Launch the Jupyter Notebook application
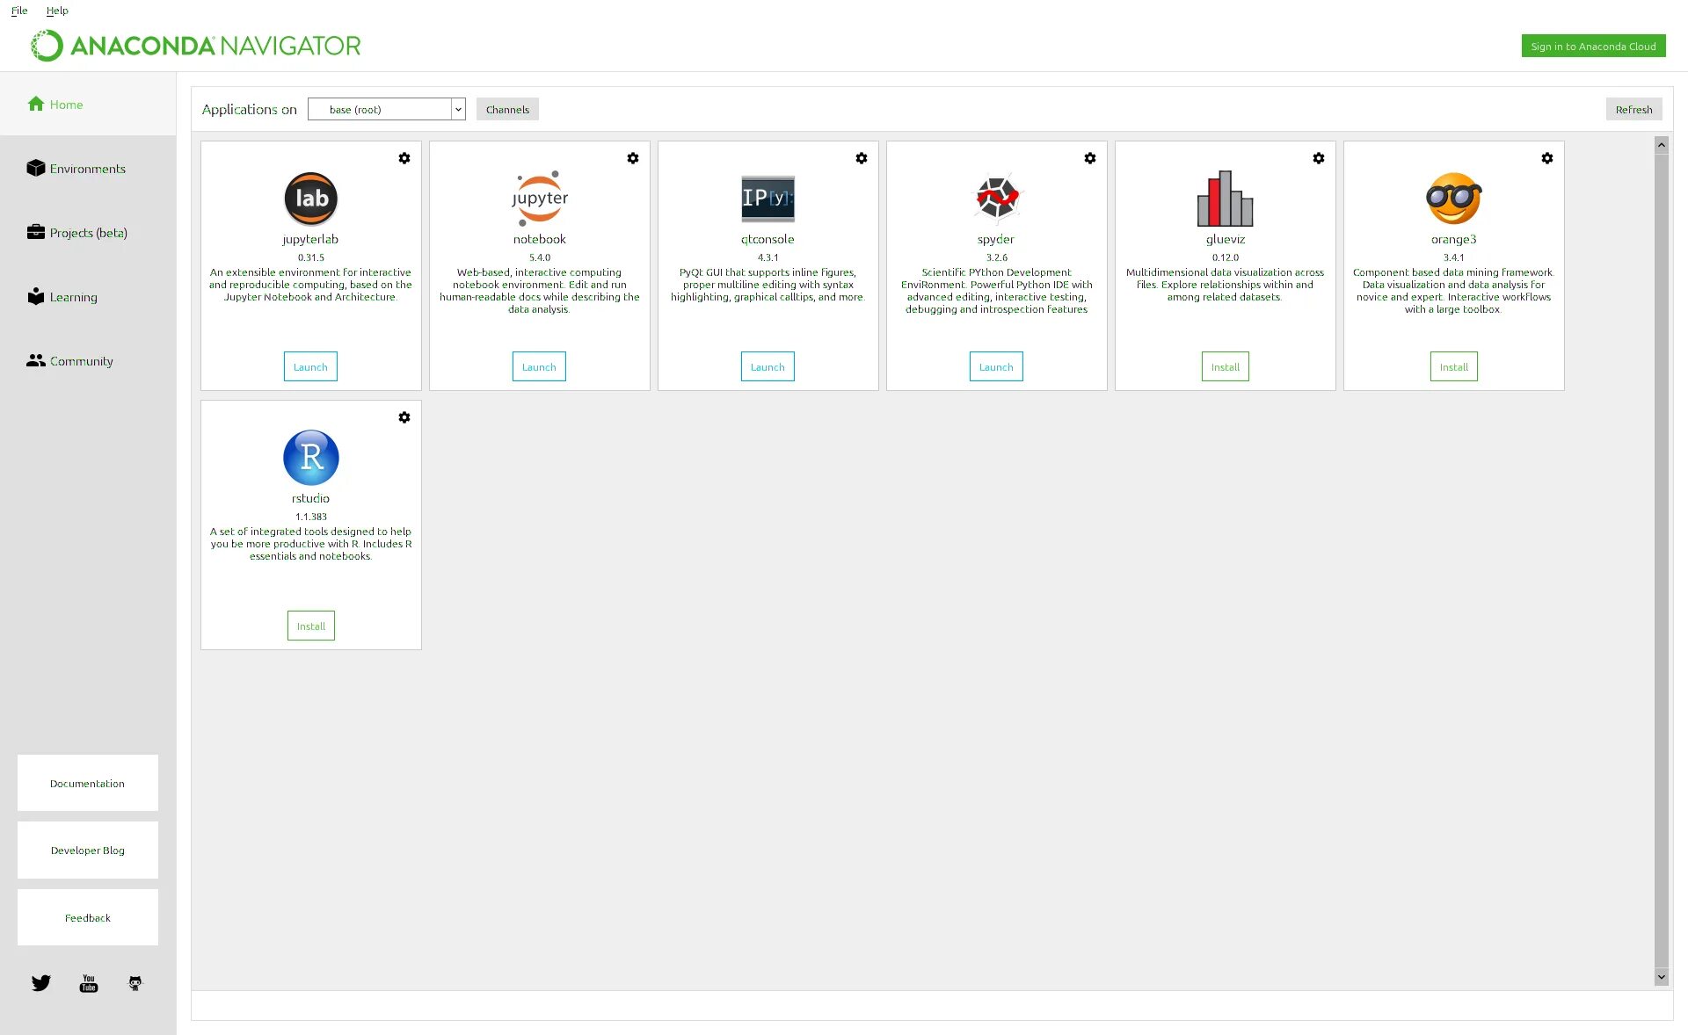Viewport: 1688px width, 1035px height. click(539, 366)
